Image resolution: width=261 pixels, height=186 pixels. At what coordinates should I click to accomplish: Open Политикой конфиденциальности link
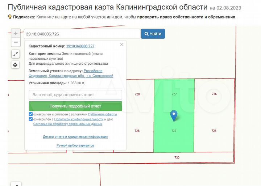click(x=79, y=119)
